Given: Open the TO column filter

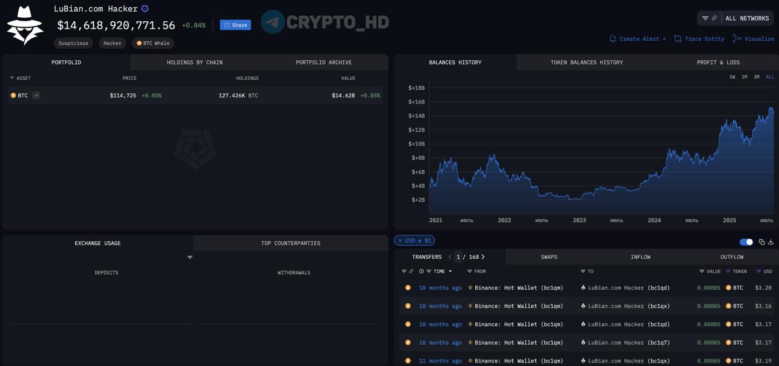Looking at the screenshot, I should (x=583, y=272).
